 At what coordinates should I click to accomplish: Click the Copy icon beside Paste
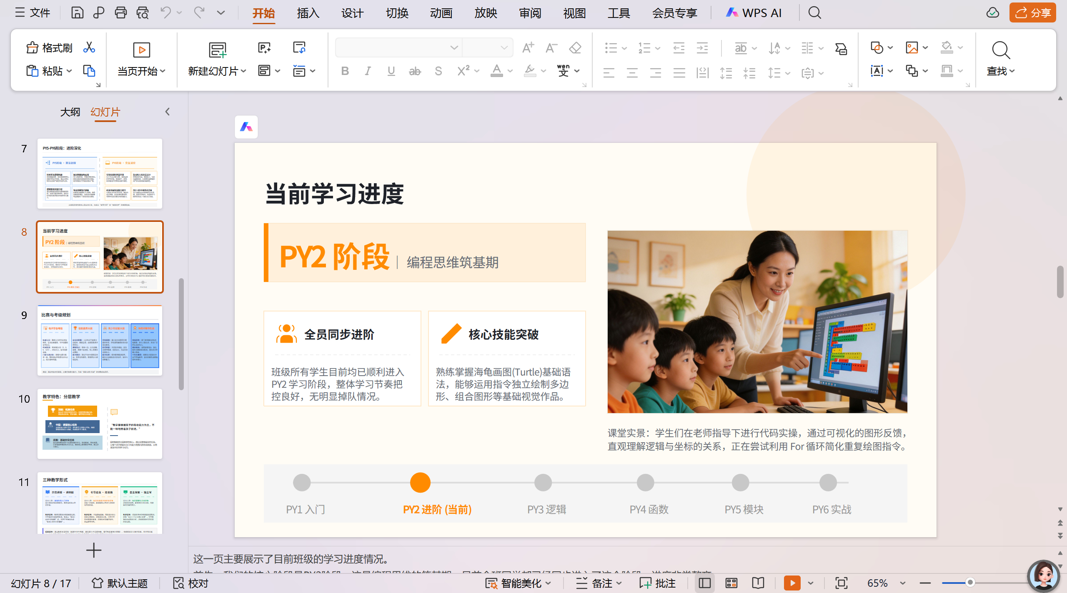click(x=89, y=71)
